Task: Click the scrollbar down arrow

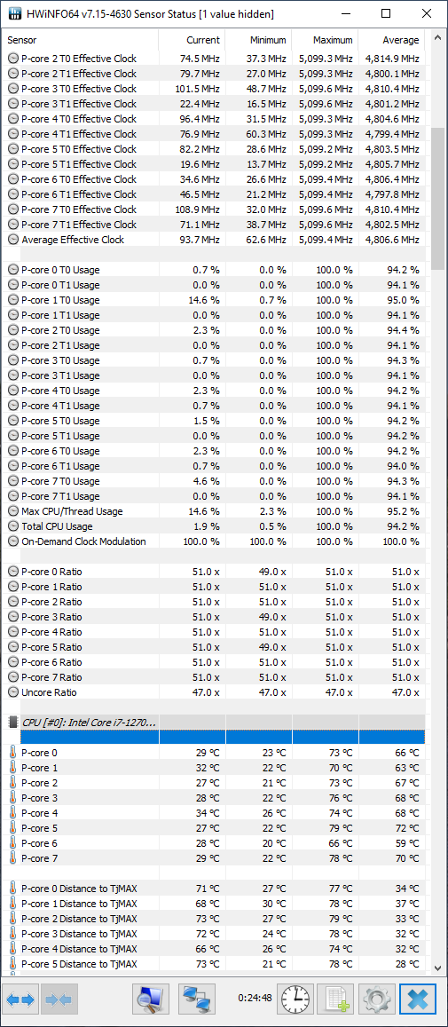Action: point(436,968)
